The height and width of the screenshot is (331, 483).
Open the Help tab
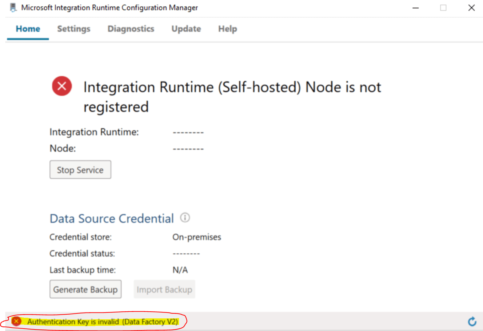point(228,29)
